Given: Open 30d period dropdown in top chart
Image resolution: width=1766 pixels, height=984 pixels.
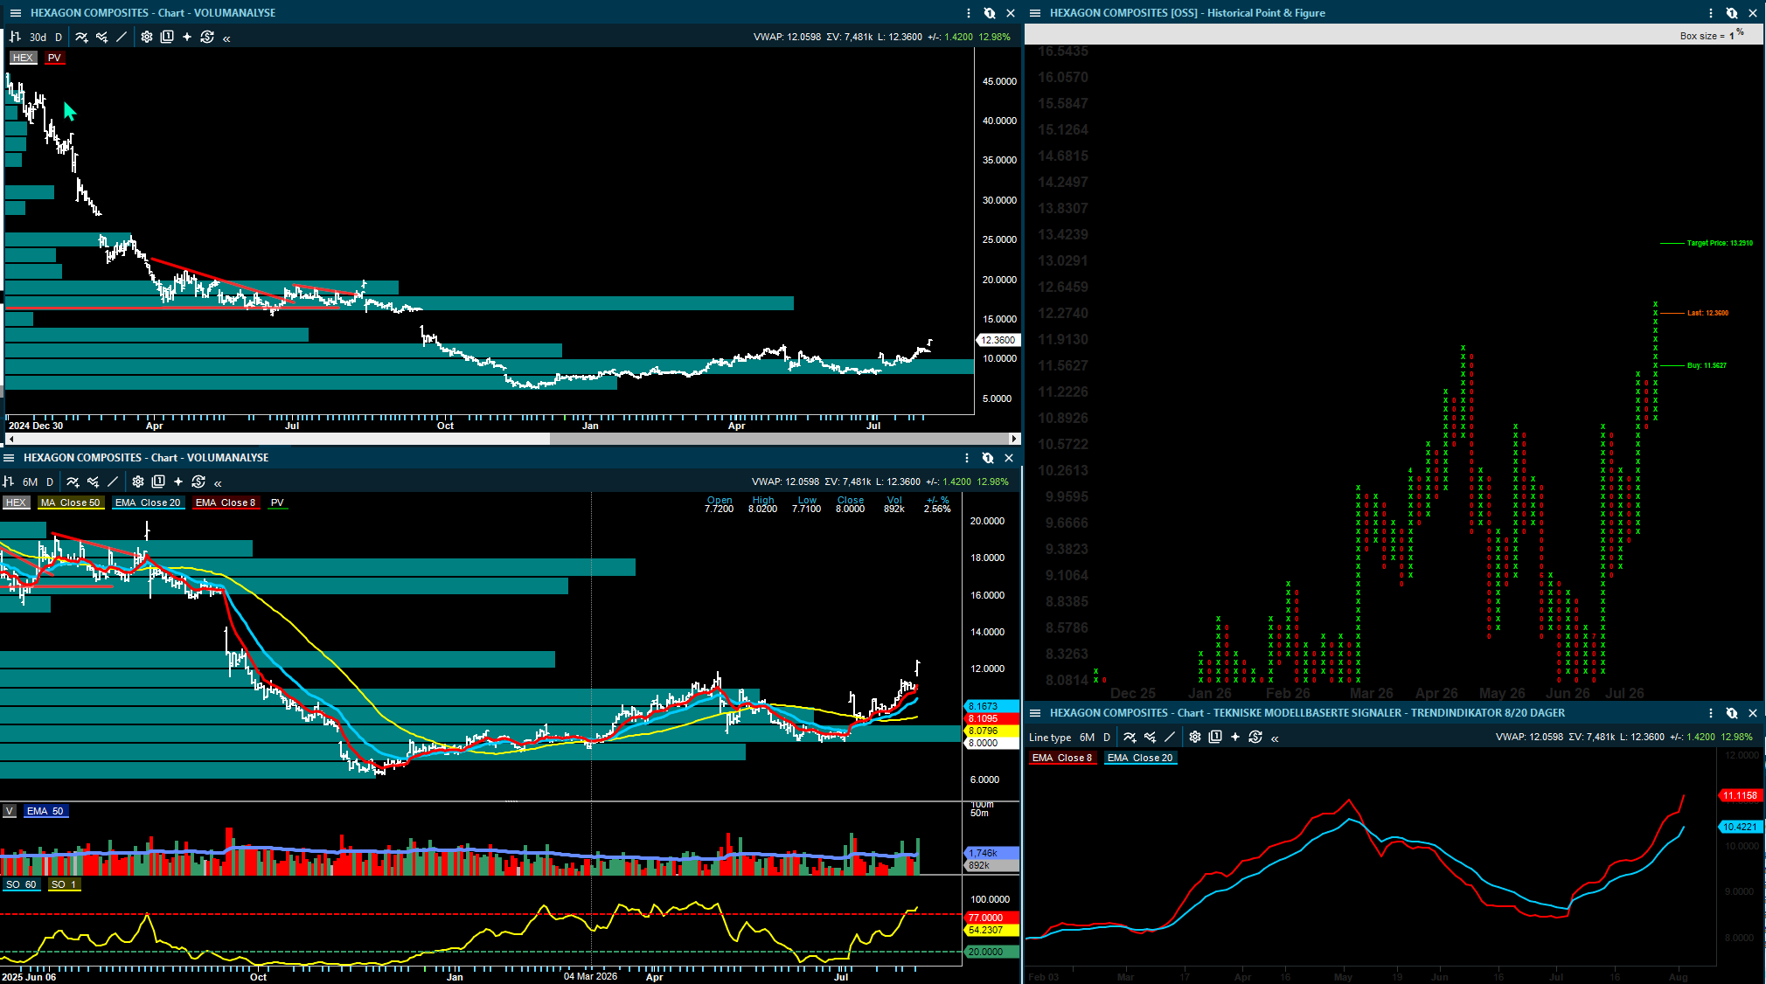Looking at the screenshot, I should click(38, 37).
